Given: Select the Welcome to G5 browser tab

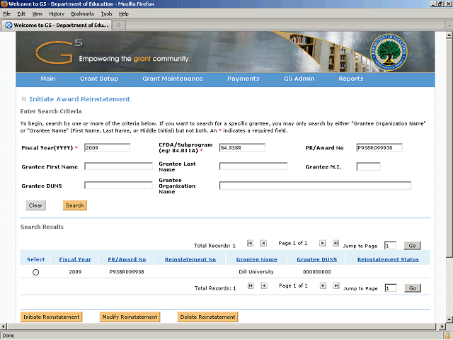Looking at the screenshot, I should [57, 25].
